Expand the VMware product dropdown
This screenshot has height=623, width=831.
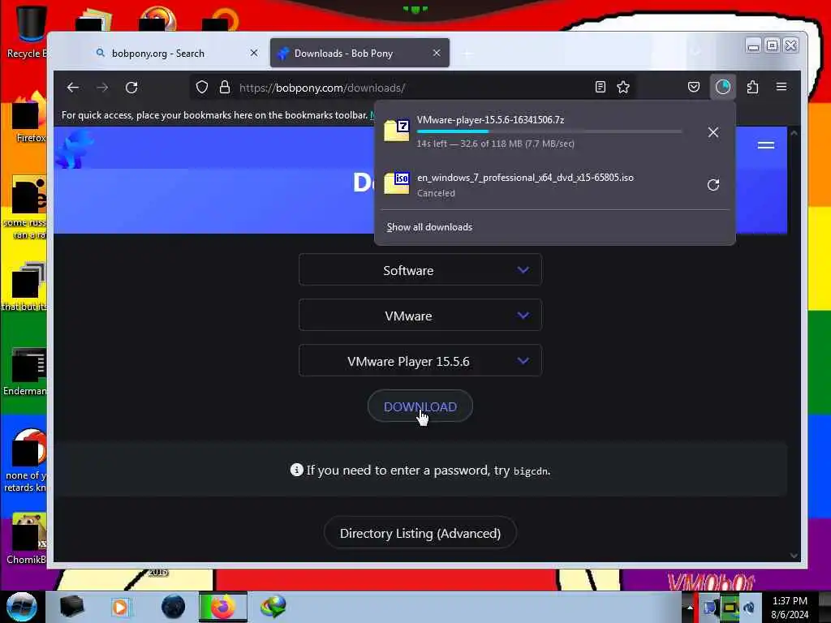pyautogui.click(x=420, y=316)
